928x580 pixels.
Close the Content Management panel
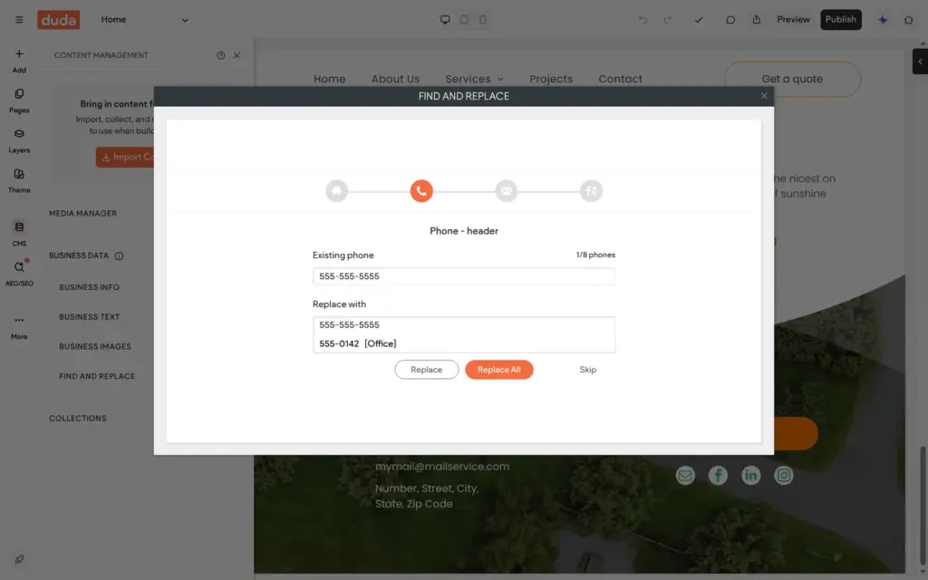point(237,55)
